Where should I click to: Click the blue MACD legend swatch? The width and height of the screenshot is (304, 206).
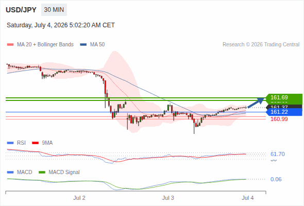tap(10, 173)
